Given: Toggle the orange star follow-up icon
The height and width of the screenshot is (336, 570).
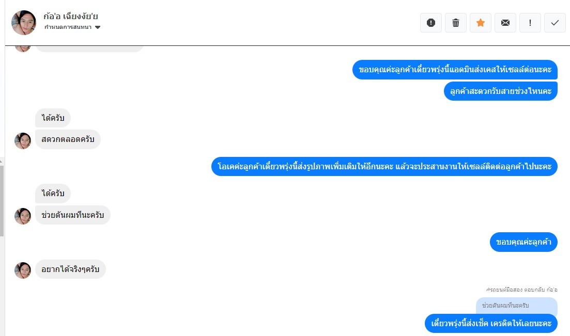Looking at the screenshot, I should coord(480,23).
